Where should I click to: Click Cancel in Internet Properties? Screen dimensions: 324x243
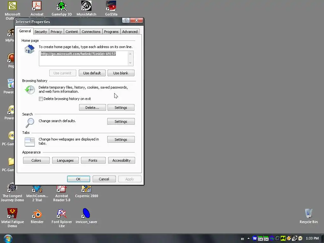point(104,179)
